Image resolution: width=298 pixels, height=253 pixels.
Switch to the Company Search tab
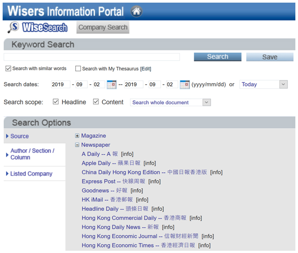pos(103,27)
